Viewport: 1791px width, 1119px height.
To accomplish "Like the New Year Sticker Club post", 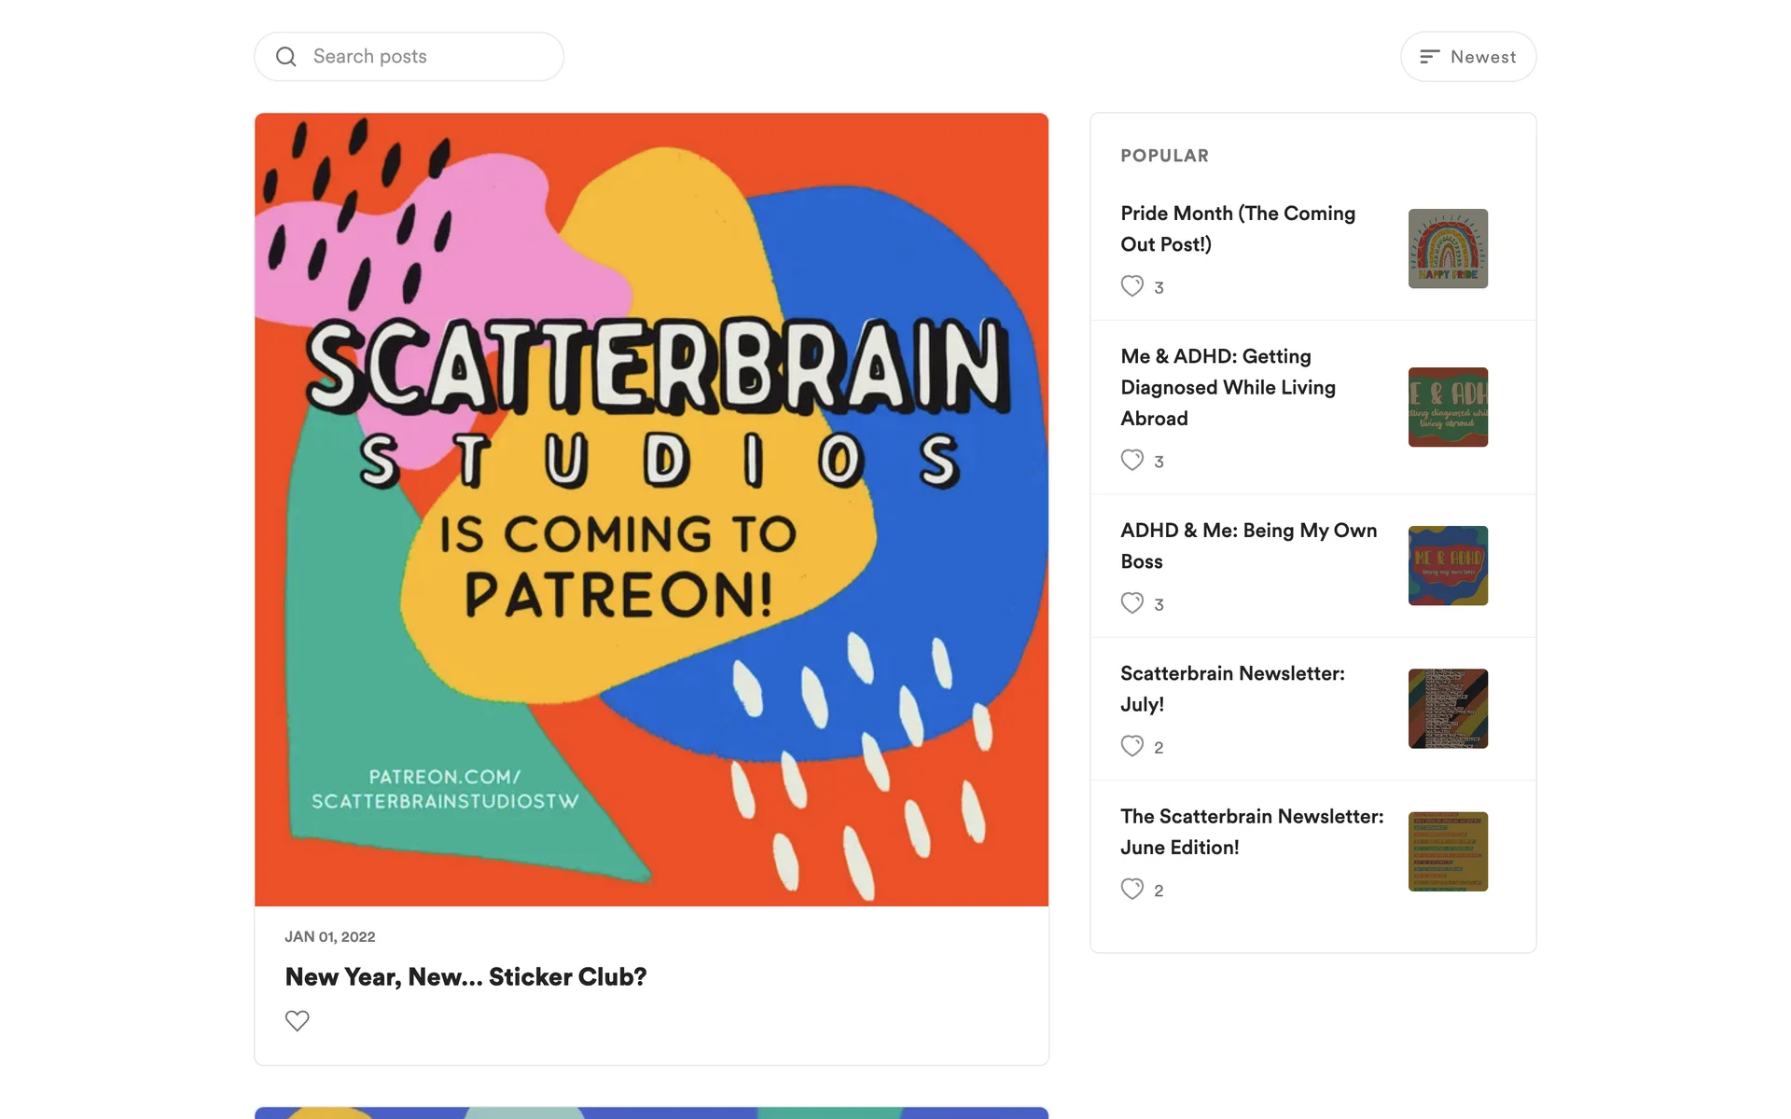I will click(297, 1020).
